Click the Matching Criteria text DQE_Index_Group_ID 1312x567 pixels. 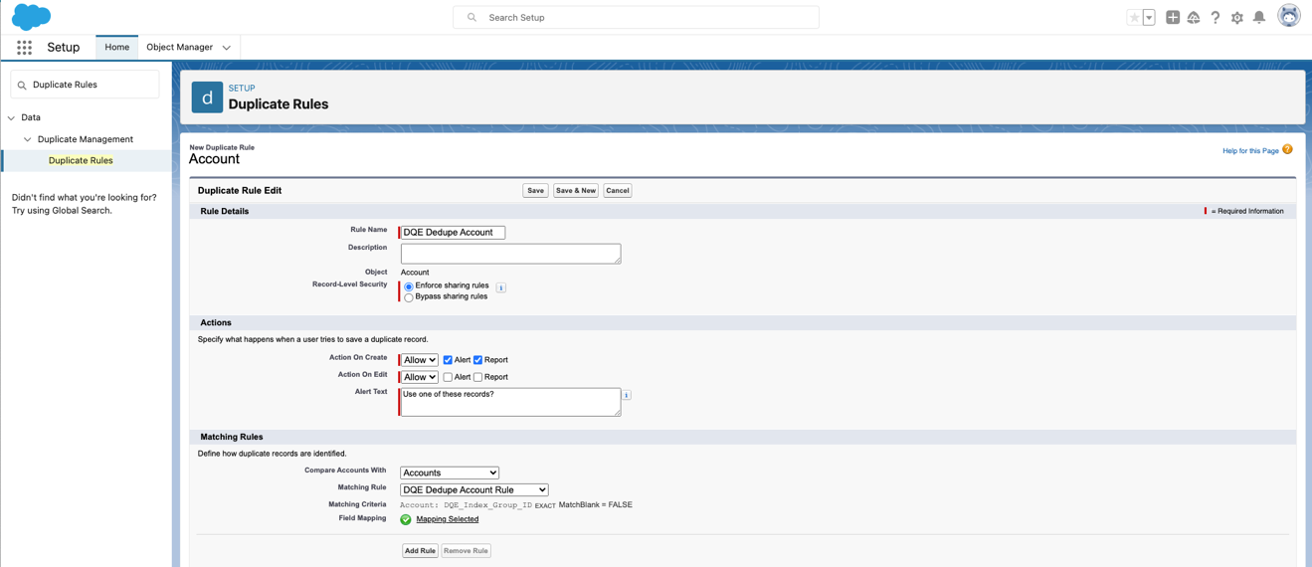[x=487, y=505]
